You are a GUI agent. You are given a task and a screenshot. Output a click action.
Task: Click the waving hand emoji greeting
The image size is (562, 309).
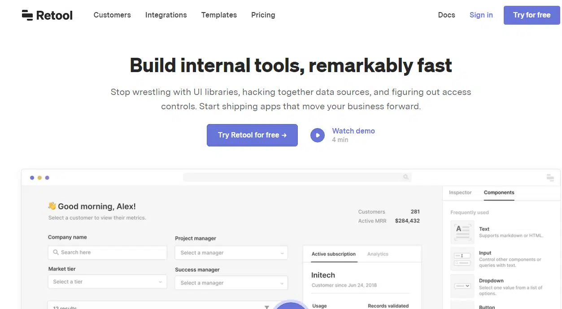(52, 206)
